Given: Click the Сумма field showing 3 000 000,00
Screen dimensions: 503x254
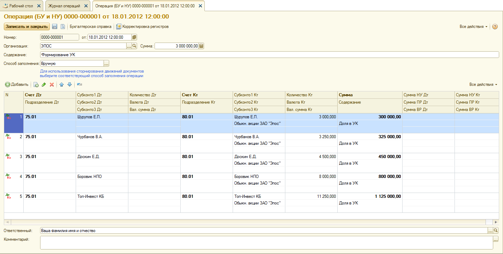Looking at the screenshot, I should point(177,46).
